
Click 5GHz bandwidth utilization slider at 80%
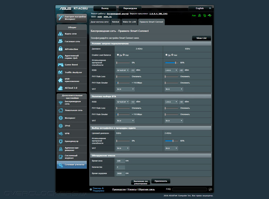[x=175, y=62]
